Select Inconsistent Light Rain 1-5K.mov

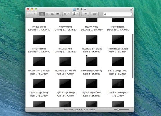(x=92, y=44)
